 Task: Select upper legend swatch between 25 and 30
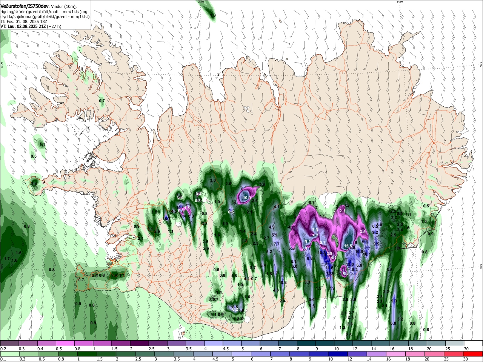454,344
